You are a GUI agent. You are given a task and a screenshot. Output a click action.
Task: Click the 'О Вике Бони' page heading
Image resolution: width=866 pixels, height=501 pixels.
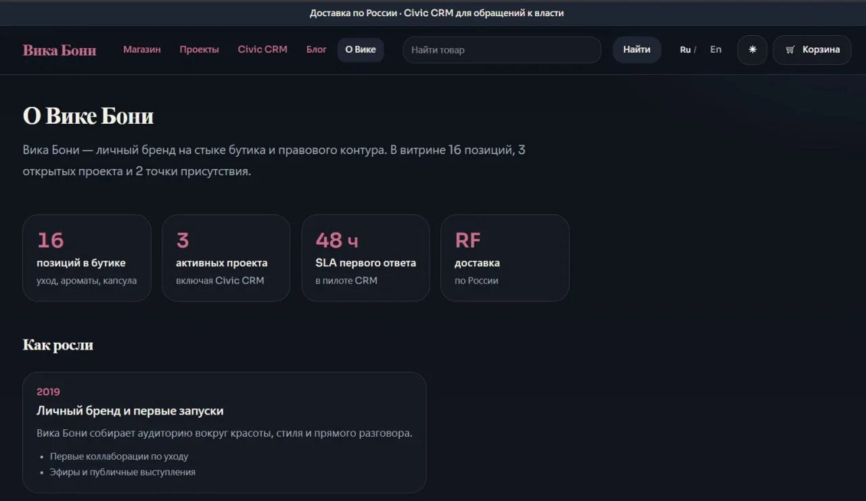tap(89, 116)
